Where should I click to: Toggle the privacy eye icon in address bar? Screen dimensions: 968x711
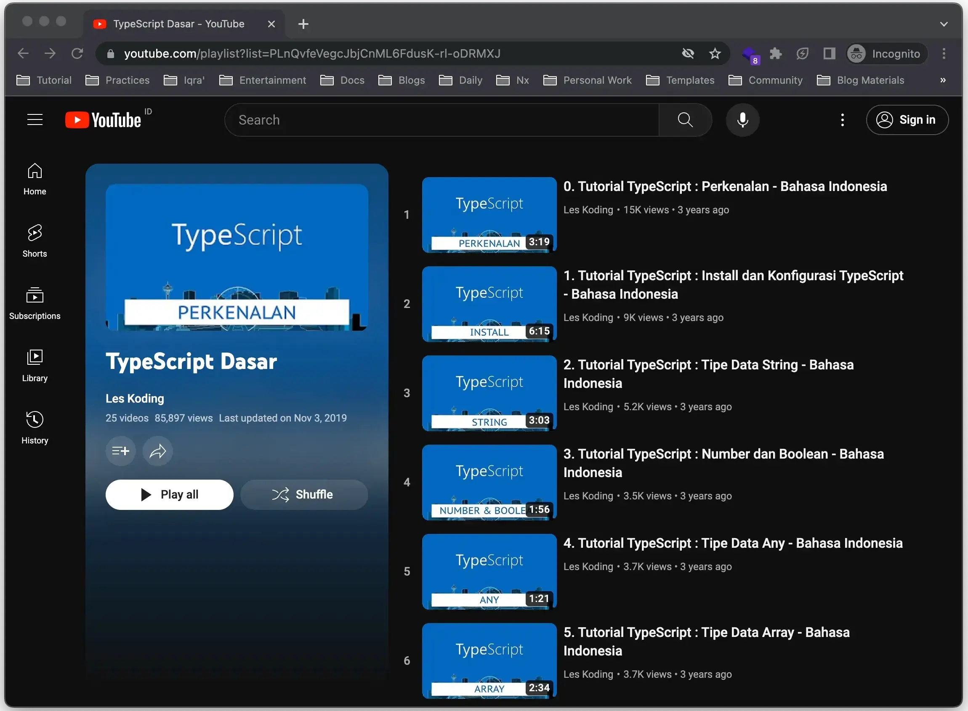[688, 53]
